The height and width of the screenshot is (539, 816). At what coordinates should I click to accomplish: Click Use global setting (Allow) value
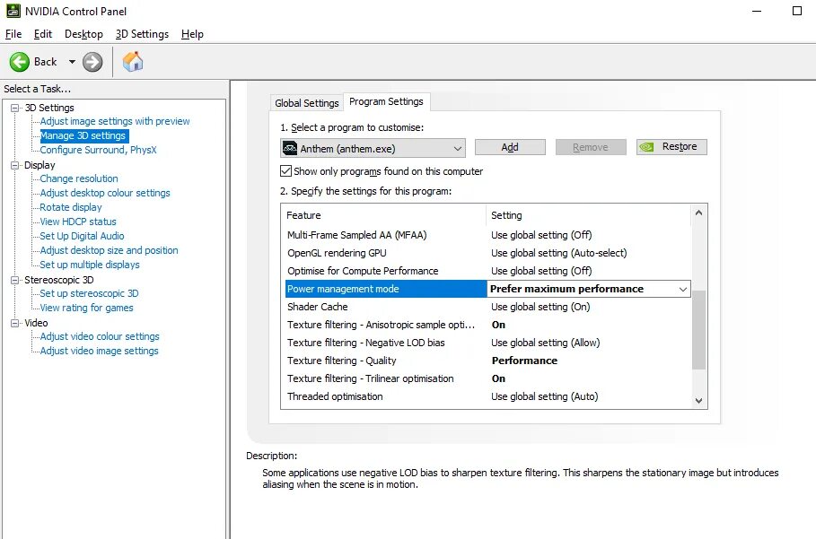coord(546,343)
